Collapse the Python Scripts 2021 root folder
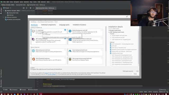The width and height of the screenshot is (169, 95). click(x=3, y=11)
